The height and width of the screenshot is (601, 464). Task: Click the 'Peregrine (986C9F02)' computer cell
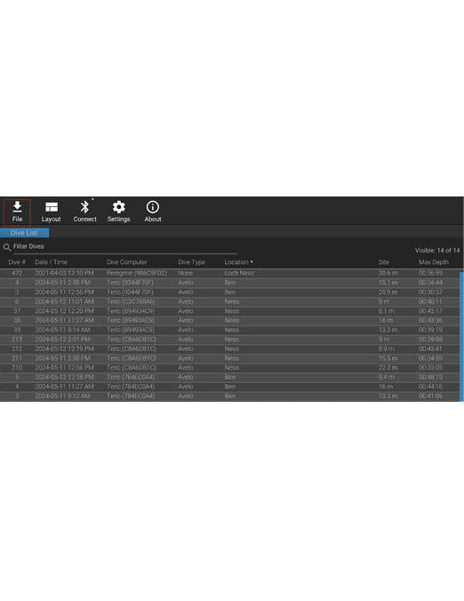(137, 273)
